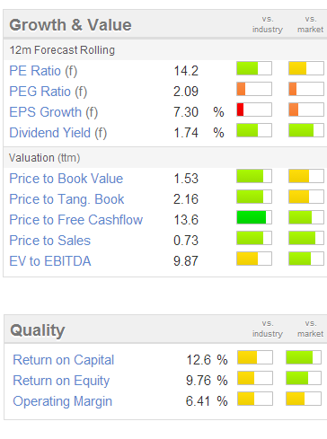Open the Price to Free Cashflow link

pyautogui.click(x=76, y=220)
